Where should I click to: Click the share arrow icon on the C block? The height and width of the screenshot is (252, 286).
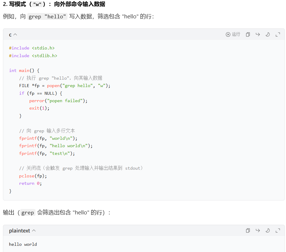point(258,34)
